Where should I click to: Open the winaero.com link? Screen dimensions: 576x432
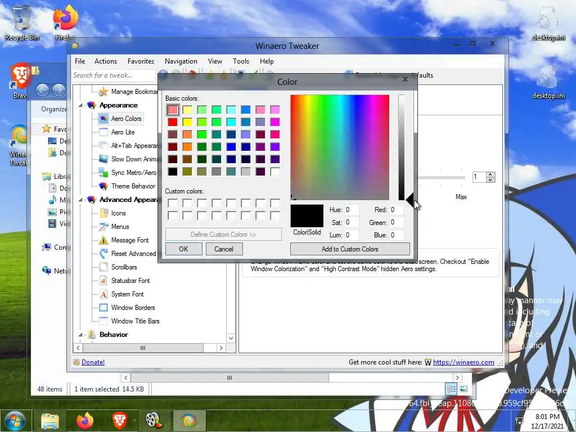point(463,362)
